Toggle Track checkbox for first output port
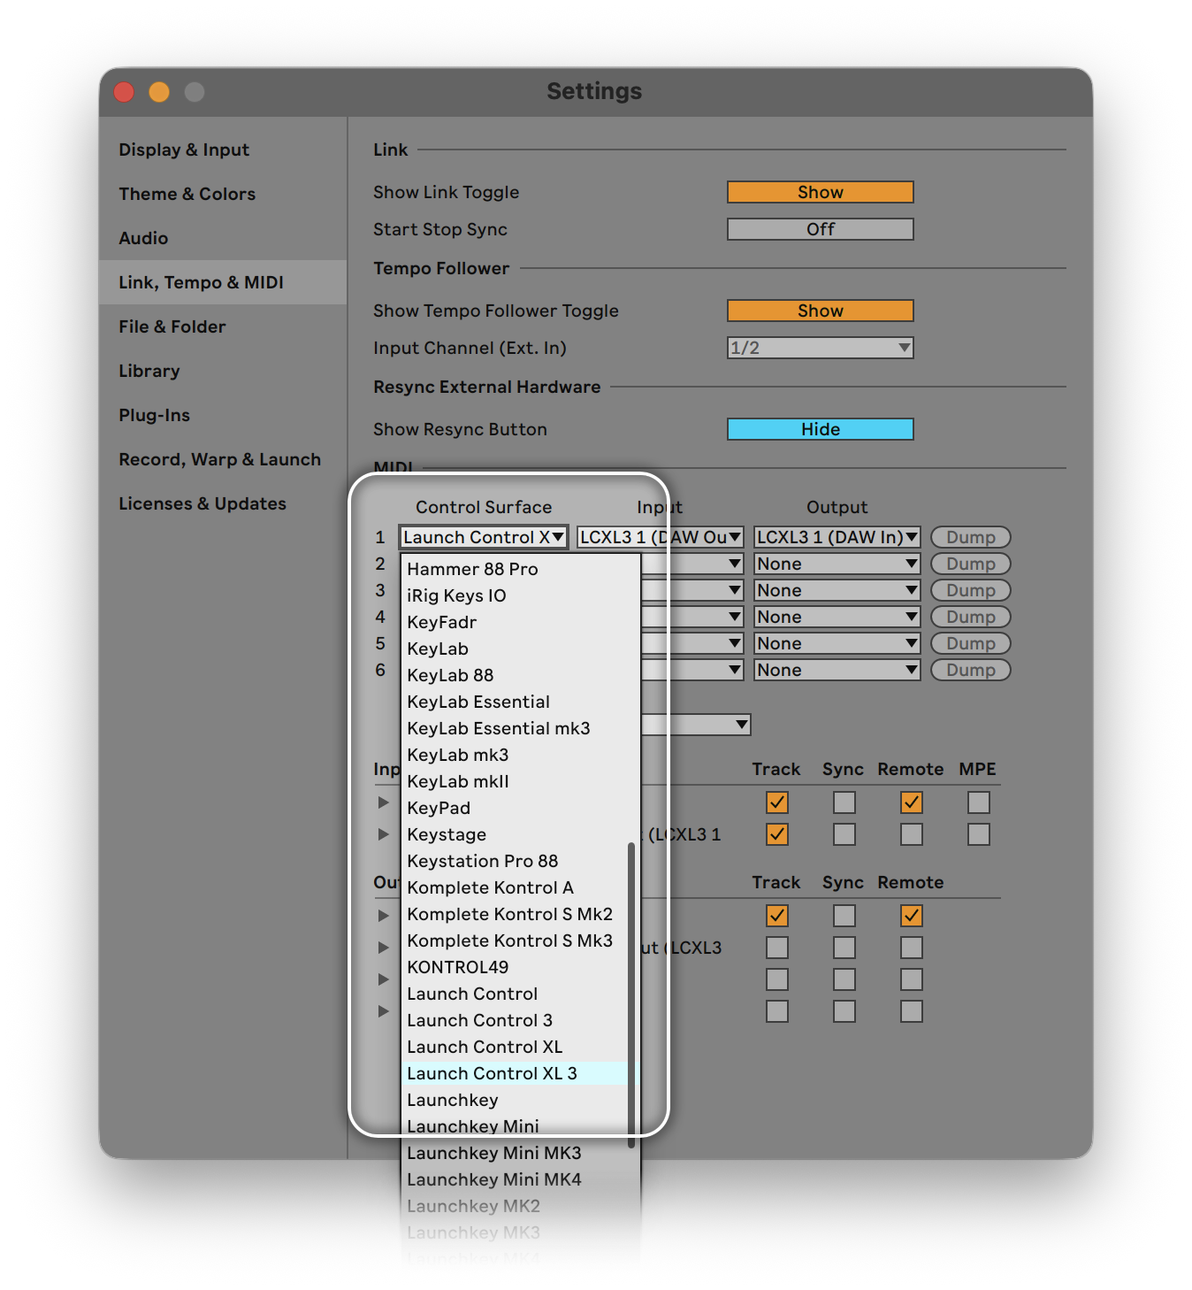 pyautogui.click(x=777, y=916)
